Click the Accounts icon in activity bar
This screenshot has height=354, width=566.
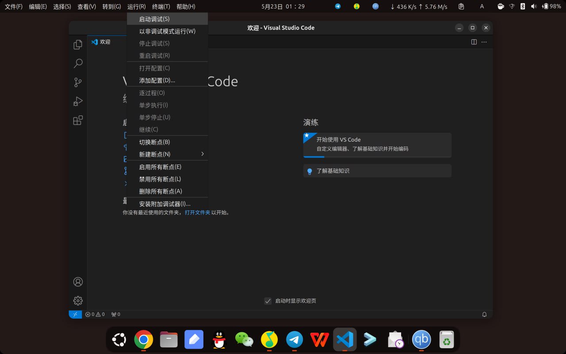point(78,282)
